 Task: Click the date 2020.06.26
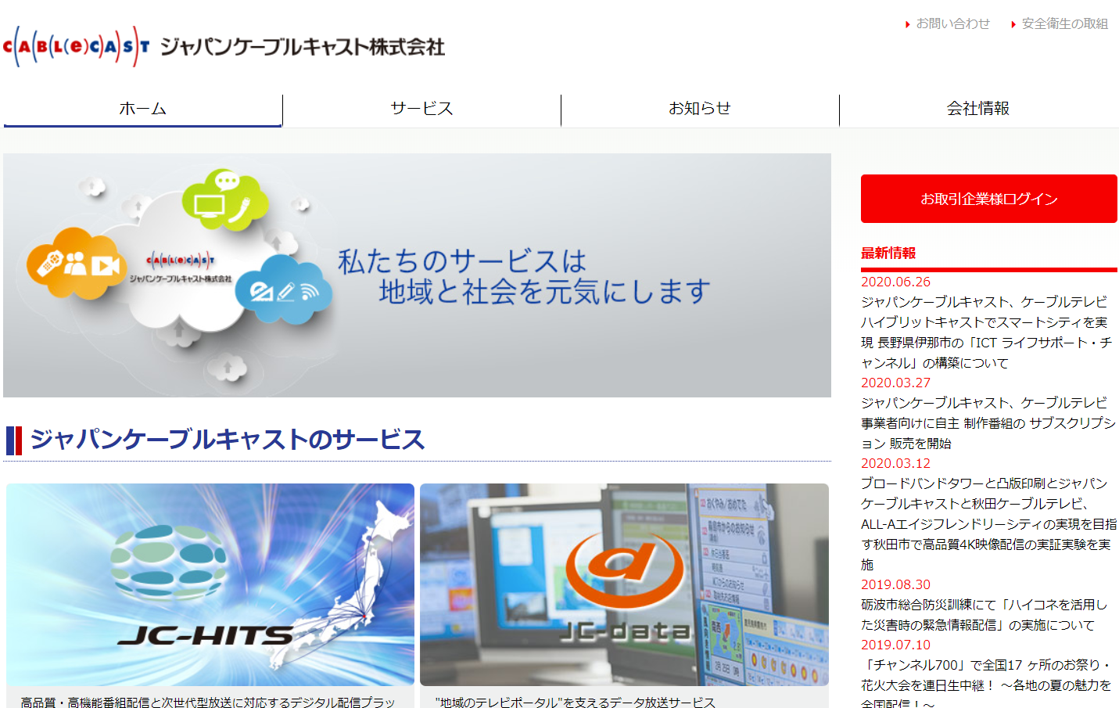point(895,282)
